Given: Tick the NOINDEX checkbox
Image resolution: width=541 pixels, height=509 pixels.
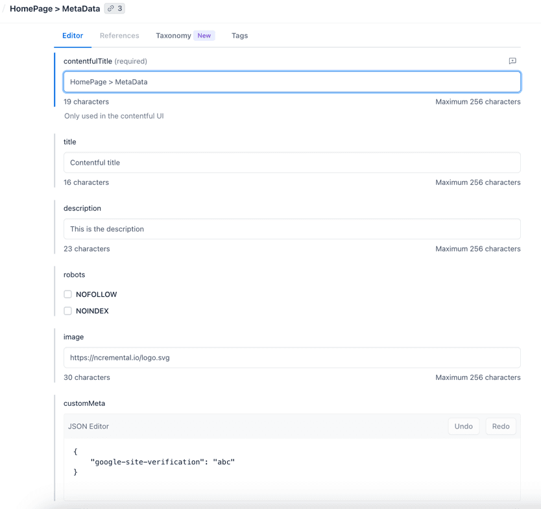Looking at the screenshot, I should (68, 311).
